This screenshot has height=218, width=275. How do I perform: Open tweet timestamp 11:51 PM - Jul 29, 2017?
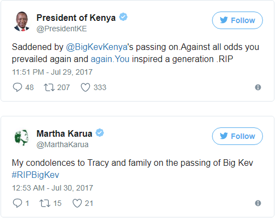52,72
